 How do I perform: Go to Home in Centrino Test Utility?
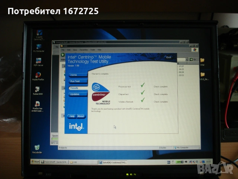[78, 75]
